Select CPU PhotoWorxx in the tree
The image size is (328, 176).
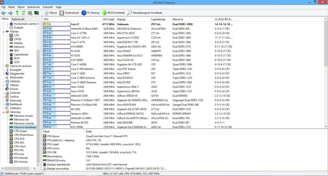point(24,135)
